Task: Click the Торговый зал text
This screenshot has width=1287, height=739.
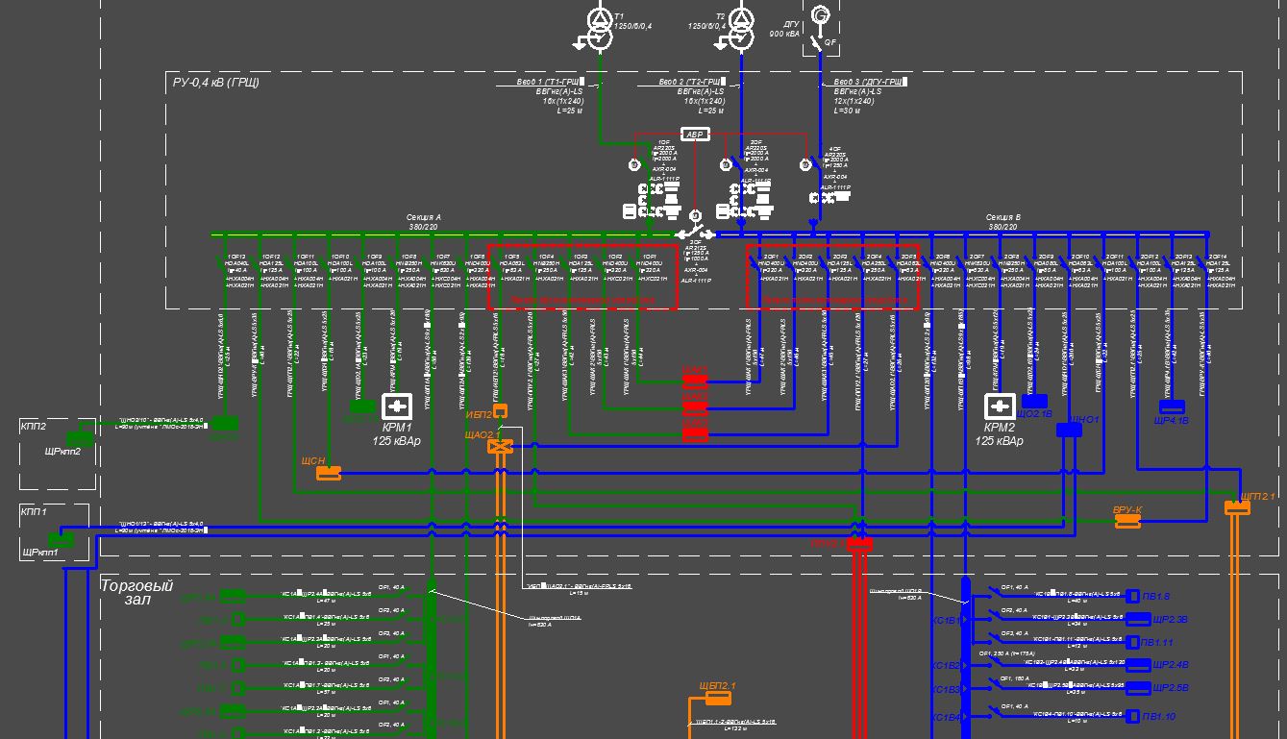Action: click(136, 592)
